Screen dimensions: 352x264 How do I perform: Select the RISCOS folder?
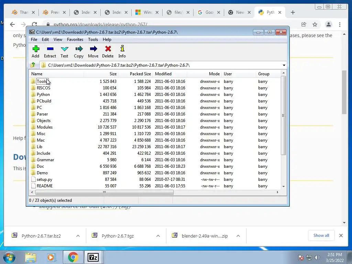click(x=43, y=88)
